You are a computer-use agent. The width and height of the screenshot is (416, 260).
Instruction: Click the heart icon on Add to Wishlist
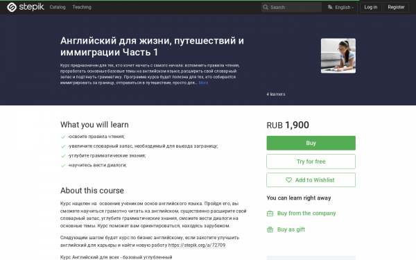click(x=288, y=180)
